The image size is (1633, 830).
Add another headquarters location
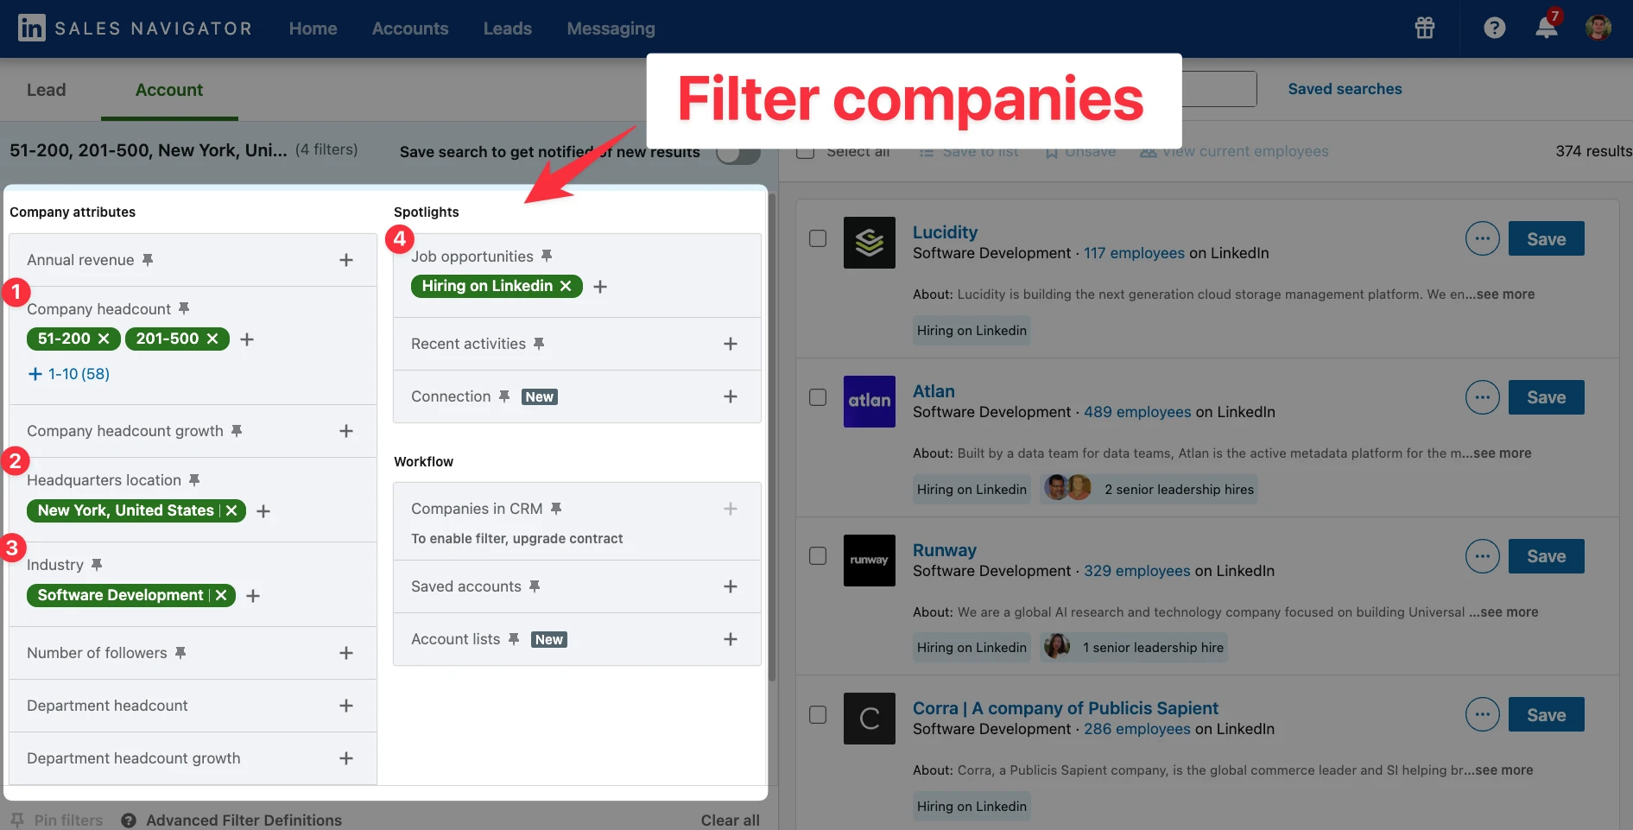263,511
